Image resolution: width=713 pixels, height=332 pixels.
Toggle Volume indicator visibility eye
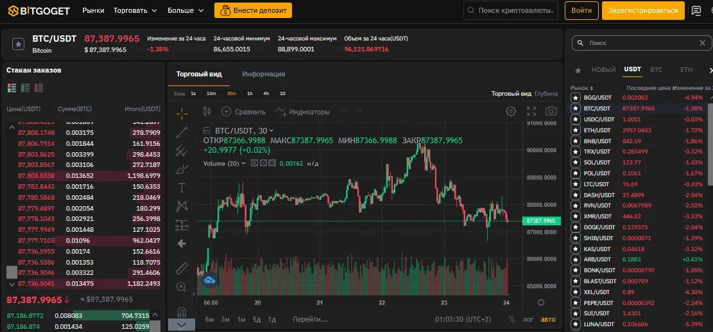[255, 163]
